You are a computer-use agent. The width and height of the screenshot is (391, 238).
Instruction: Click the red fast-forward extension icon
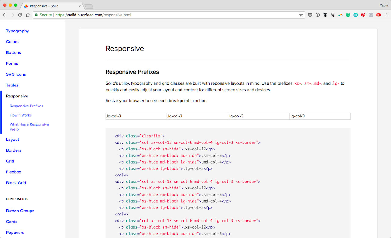[378, 15]
